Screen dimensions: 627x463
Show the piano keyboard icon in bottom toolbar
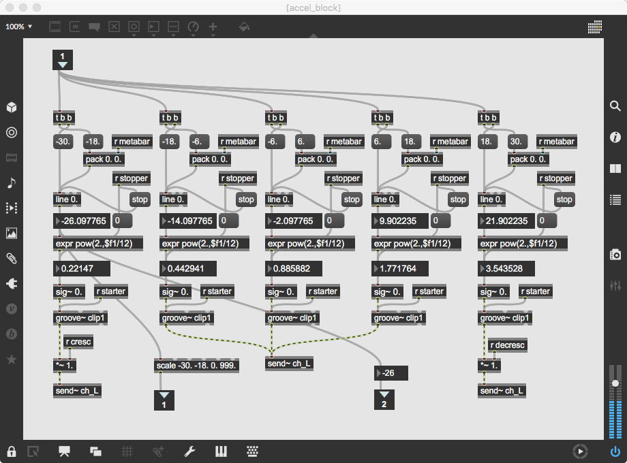[221, 451]
